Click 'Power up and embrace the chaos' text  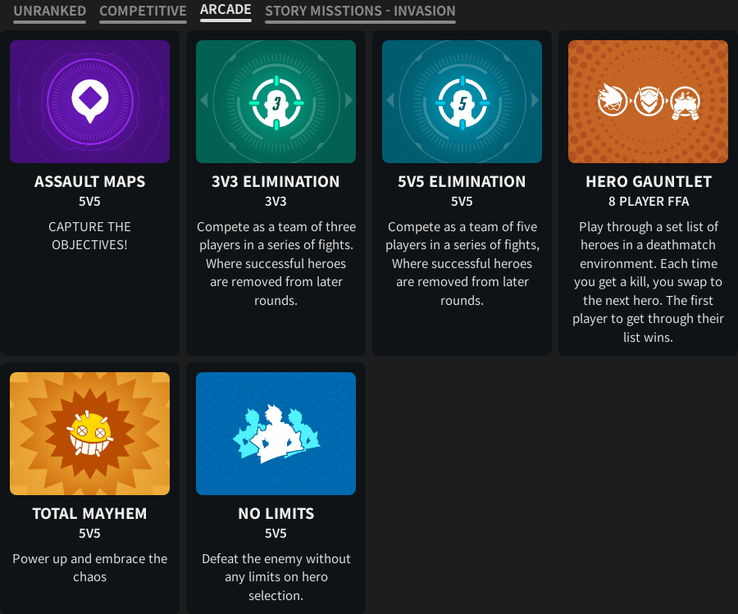(x=90, y=568)
